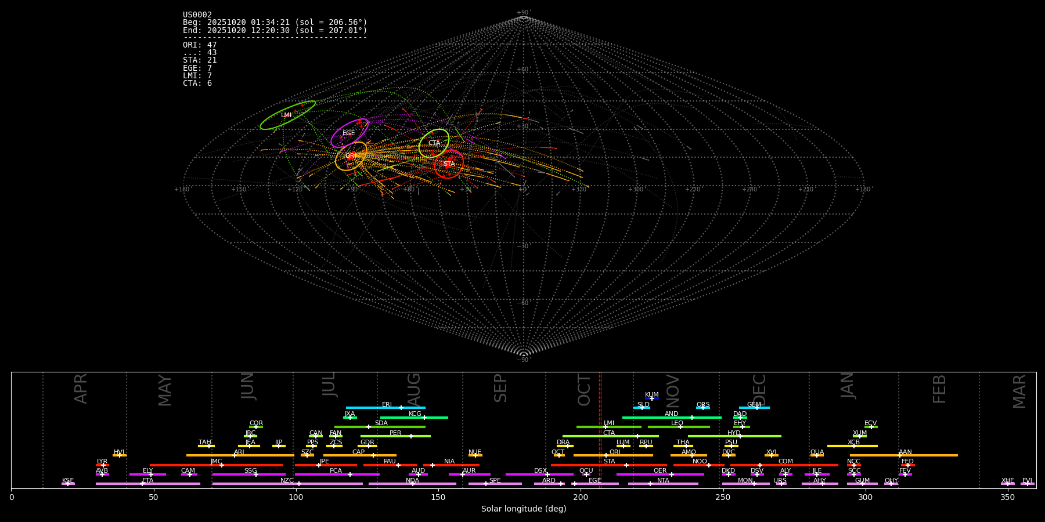Click the SDA shower bar in timeline

point(380,426)
